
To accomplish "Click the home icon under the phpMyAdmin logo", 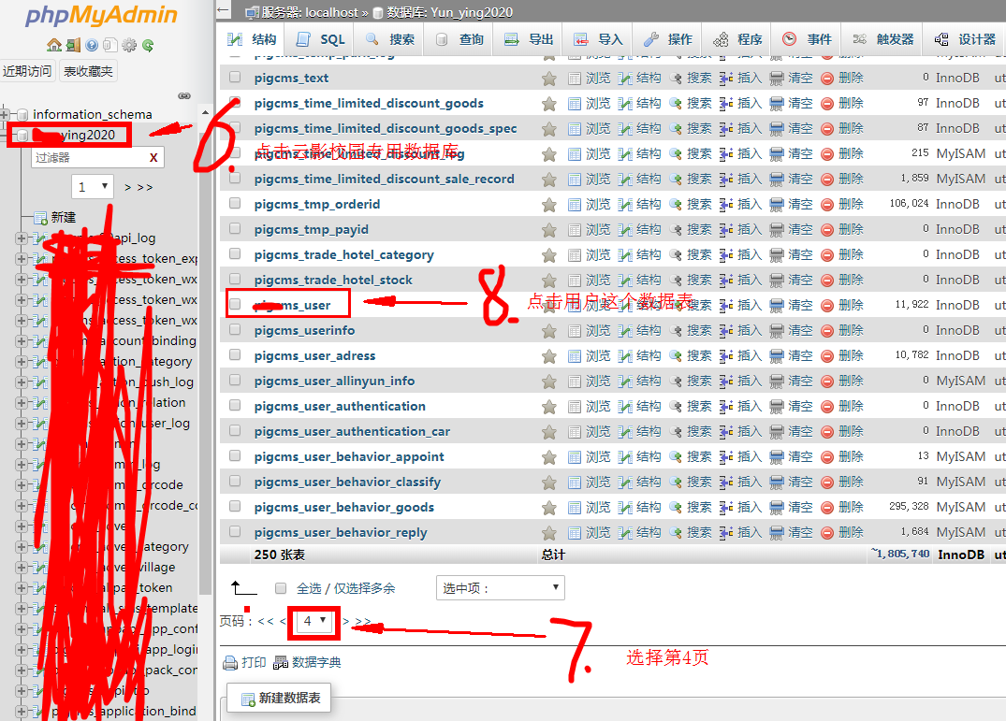I will pyautogui.click(x=54, y=45).
